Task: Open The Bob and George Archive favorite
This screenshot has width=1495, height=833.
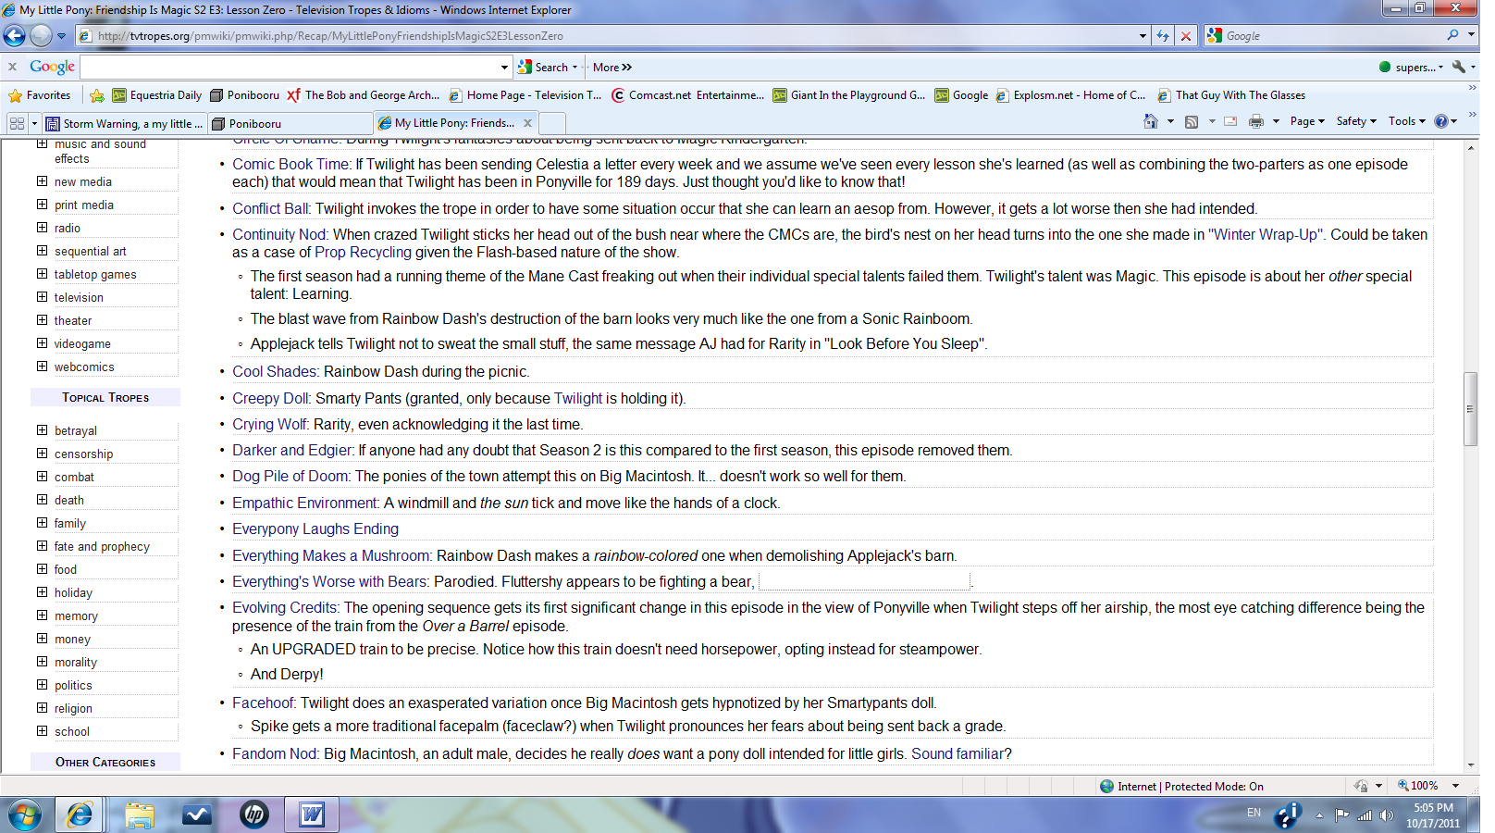Action: [364, 94]
